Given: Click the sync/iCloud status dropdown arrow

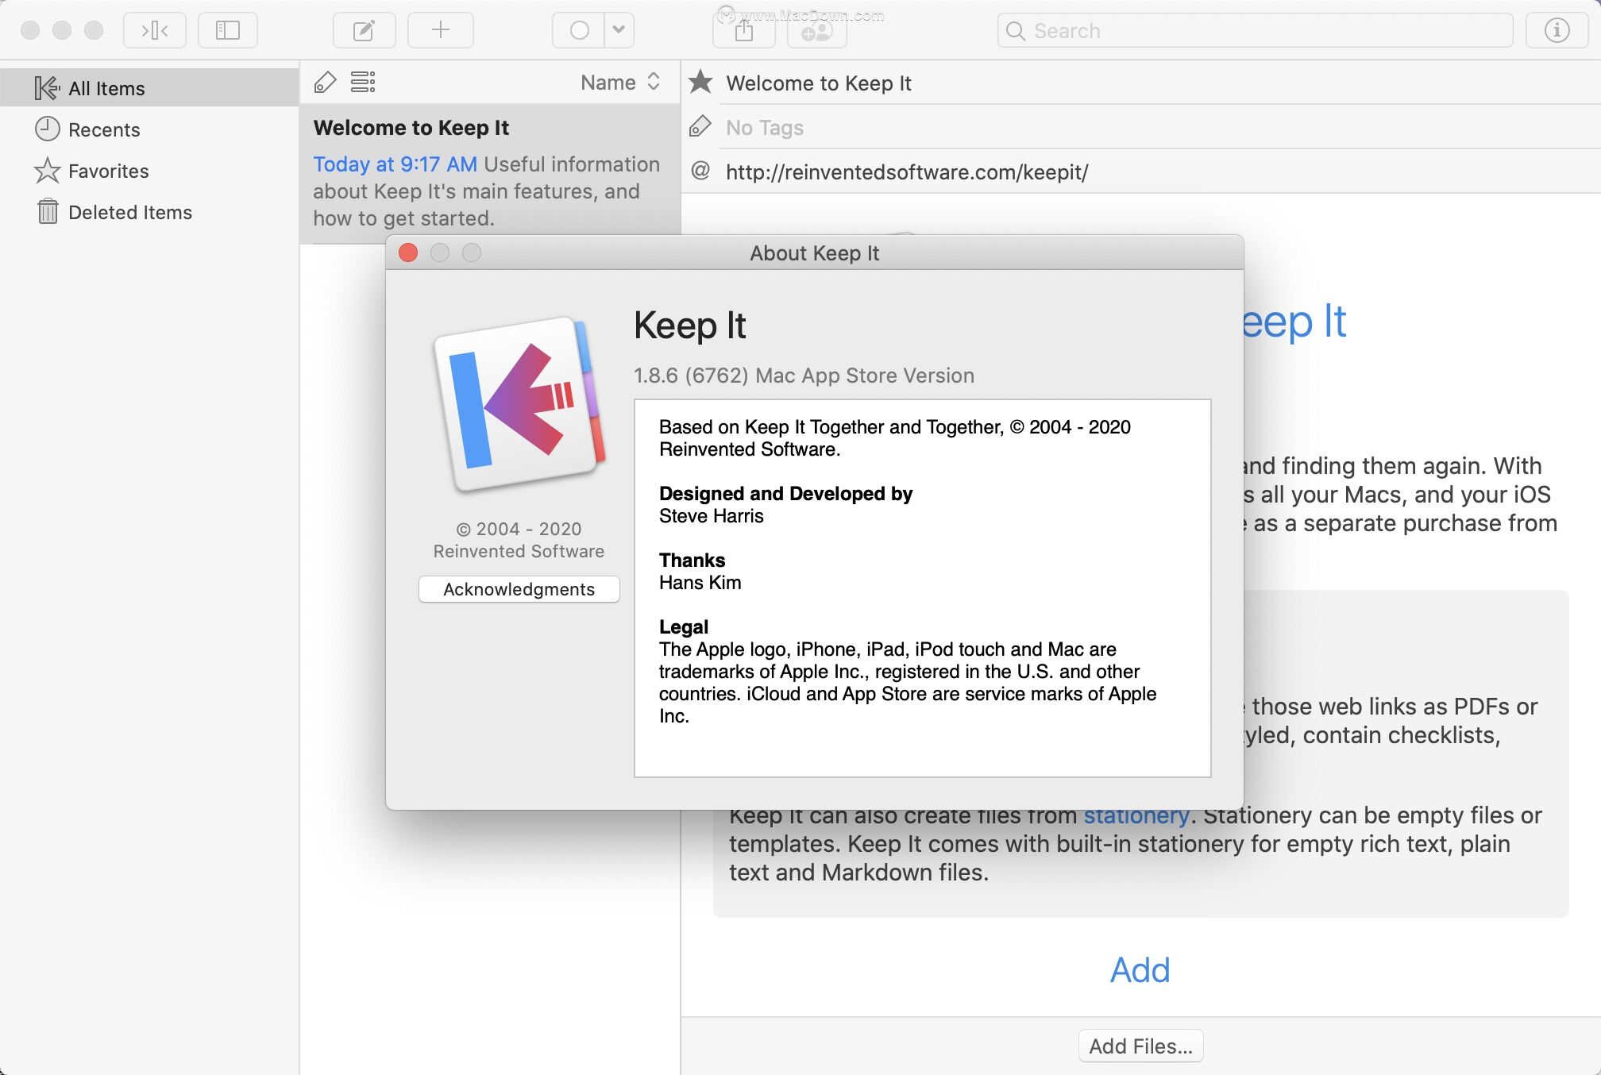Looking at the screenshot, I should click(x=619, y=29).
